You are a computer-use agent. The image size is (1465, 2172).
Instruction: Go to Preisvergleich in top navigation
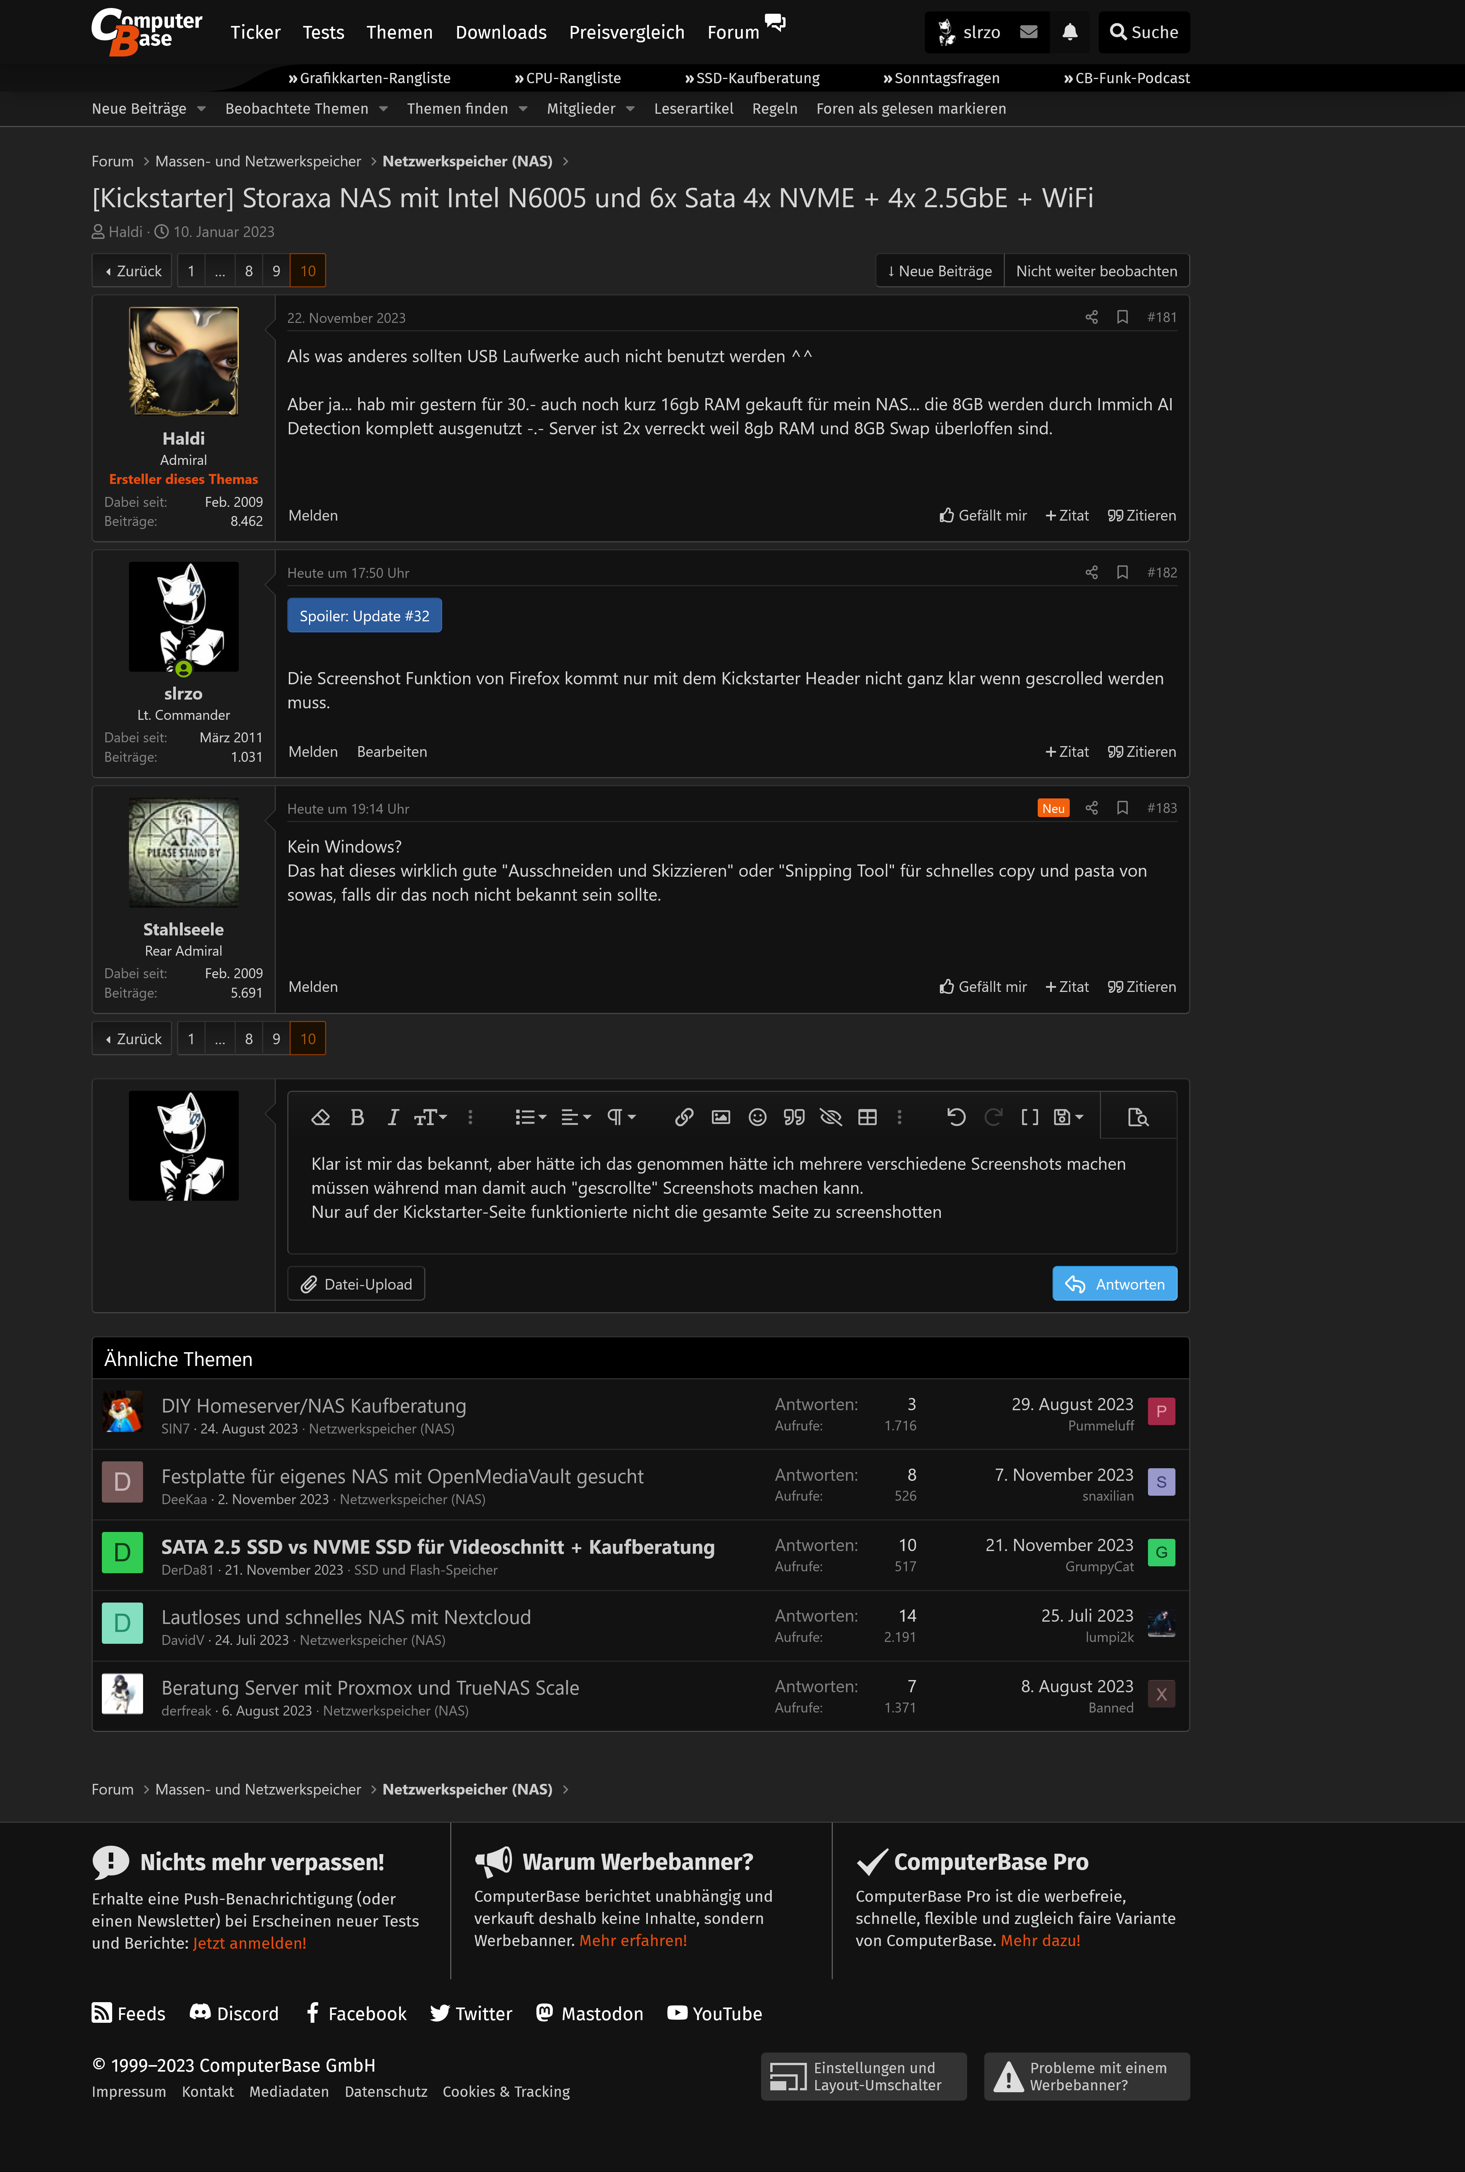point(626,32)
